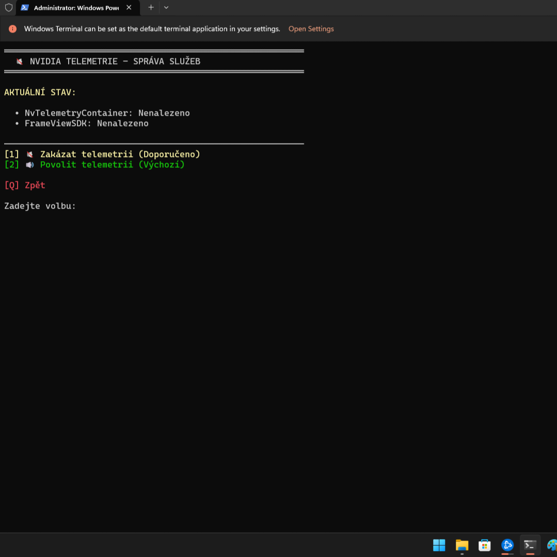557x557 pixels.
Task: Click the muted speaker icon in header
Action: tap(20, 61)
